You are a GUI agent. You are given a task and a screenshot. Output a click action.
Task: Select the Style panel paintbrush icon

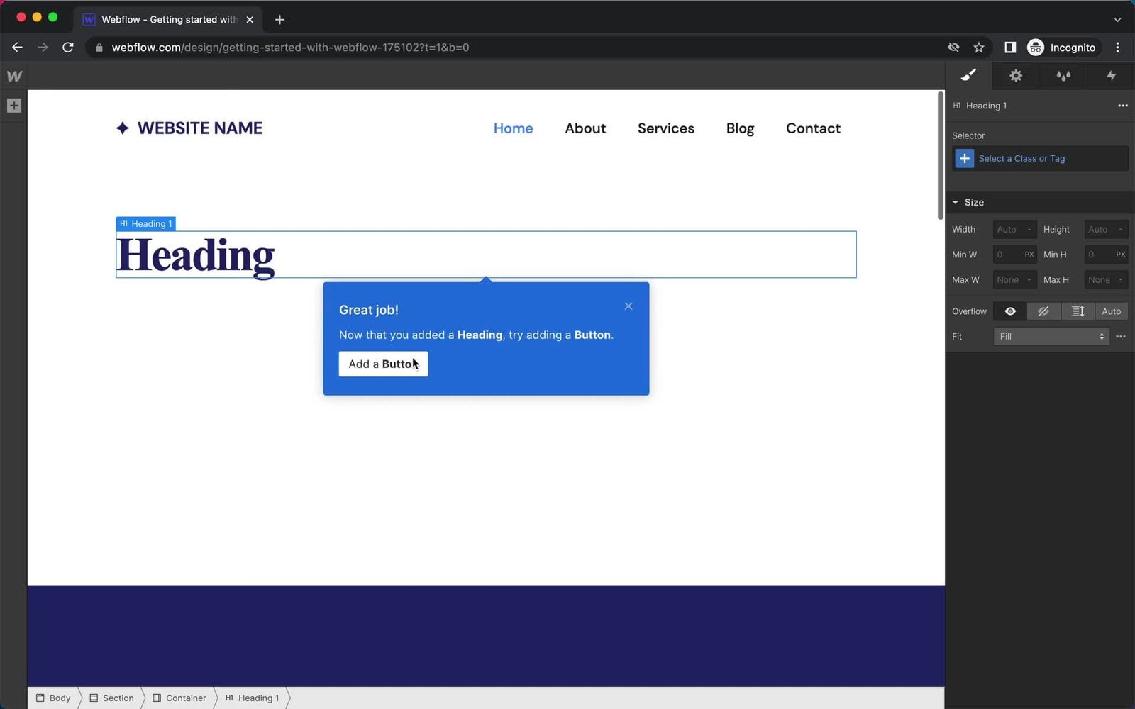(x=968, y=76)
